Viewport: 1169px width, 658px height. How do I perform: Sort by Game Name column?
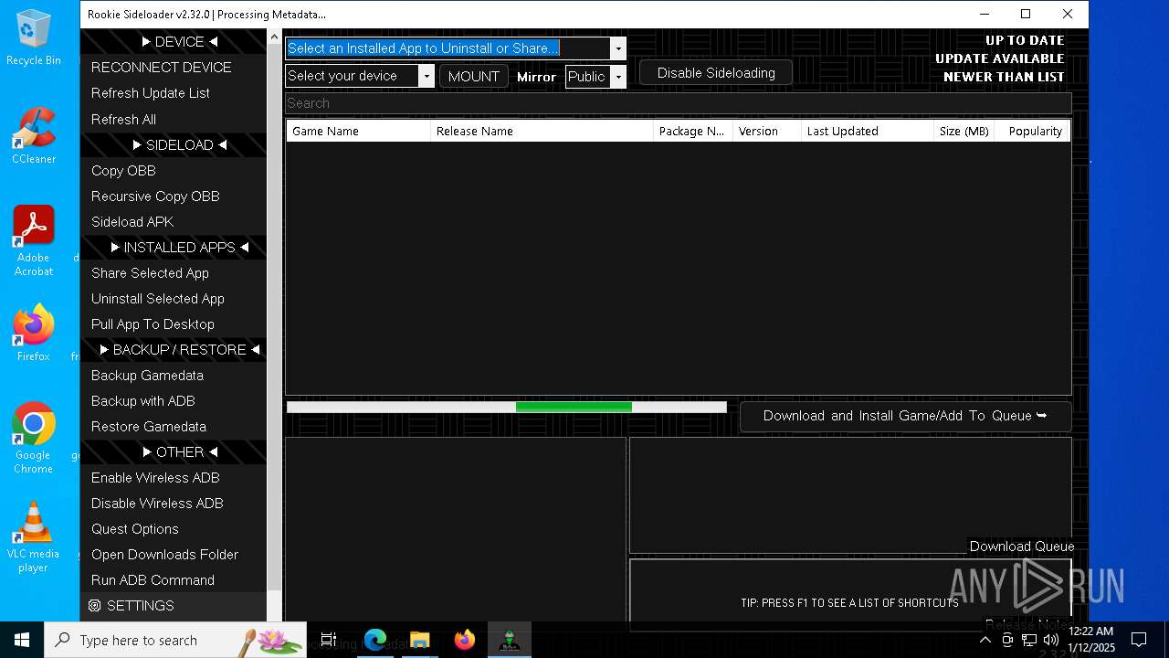pyautogui.click(x=358, y=131)
